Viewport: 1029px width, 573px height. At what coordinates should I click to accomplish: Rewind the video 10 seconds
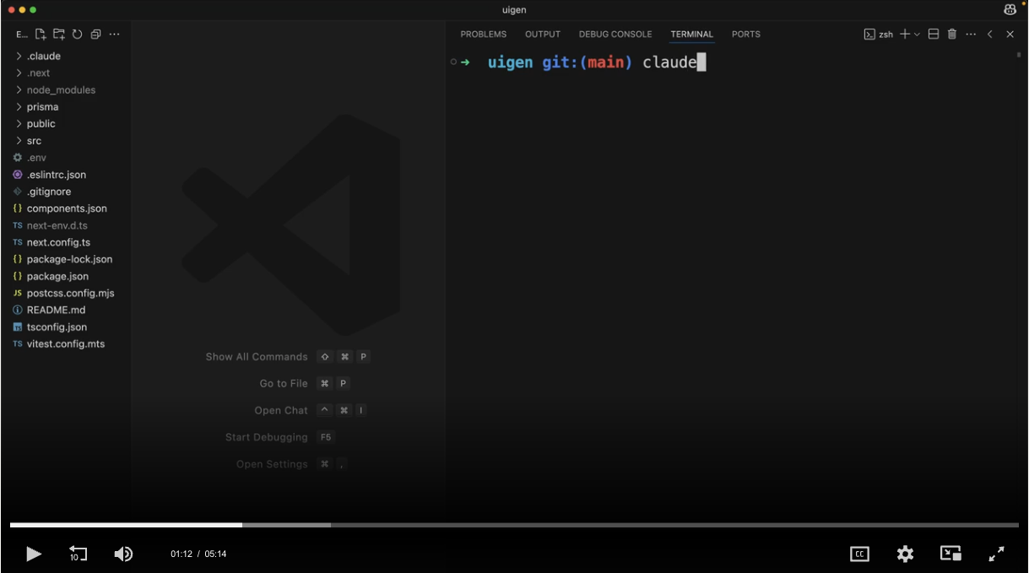coord(78,554)
